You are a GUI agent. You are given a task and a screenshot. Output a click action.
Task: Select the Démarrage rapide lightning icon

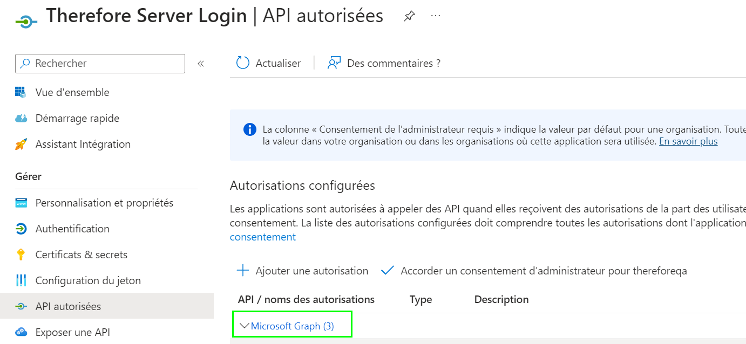[x=20, y=118]
